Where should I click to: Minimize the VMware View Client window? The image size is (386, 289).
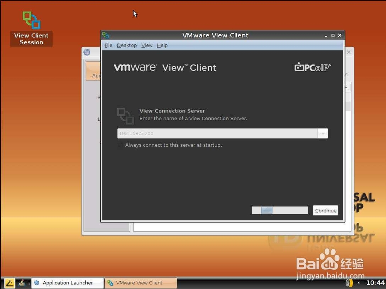pyautogui.click(x=326, y=35)
